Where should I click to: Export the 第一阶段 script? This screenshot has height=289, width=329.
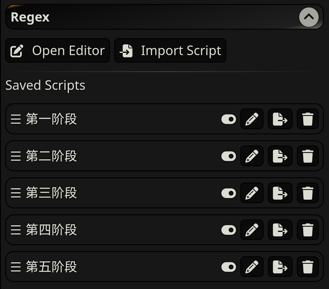pos(280,119)
